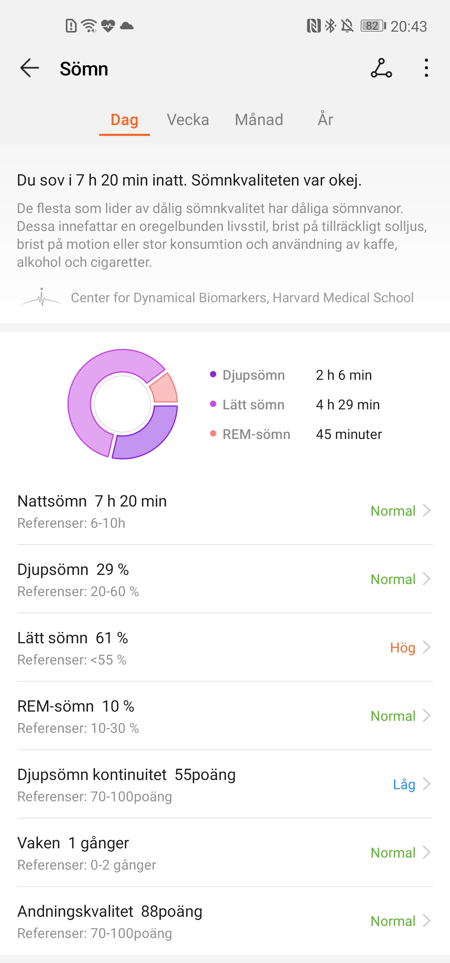The image size is (450, 963).
Task: Open the Vaken 1 gånger row
Action: [225, 853]
